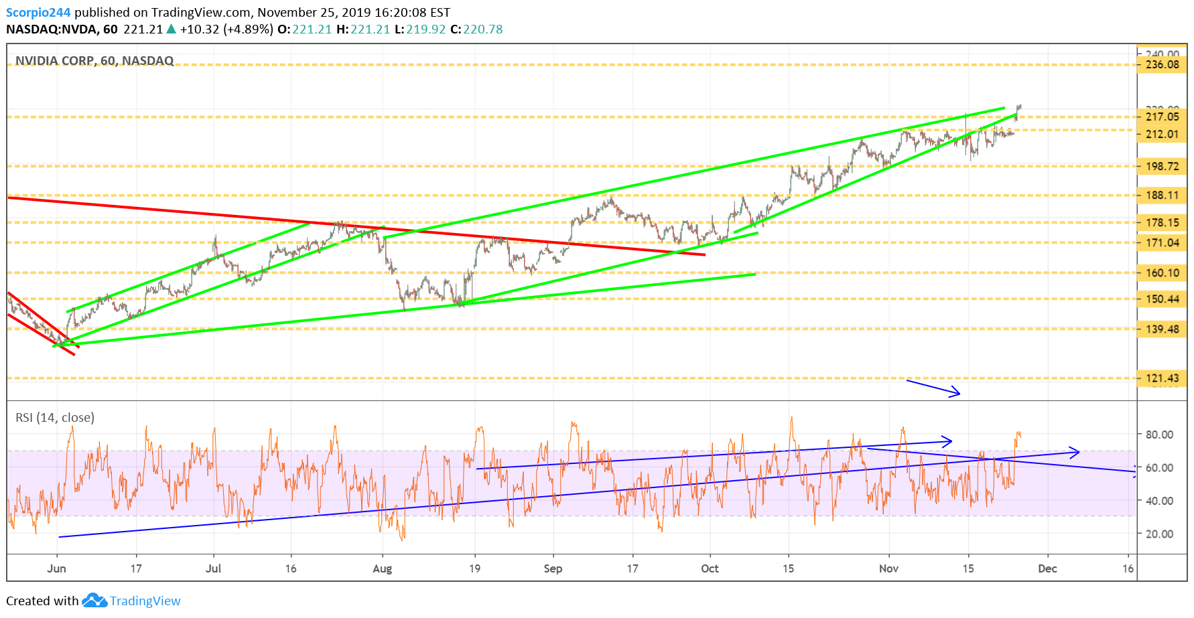This screenshot has height=618, width=1194.
Task: Click the Jun date on time axis
Action: 57,568
